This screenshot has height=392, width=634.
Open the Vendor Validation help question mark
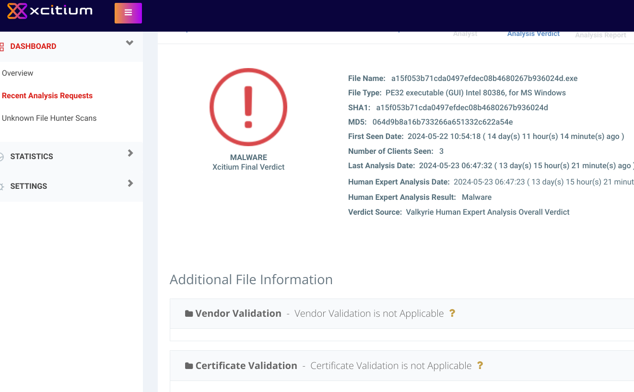452,313
